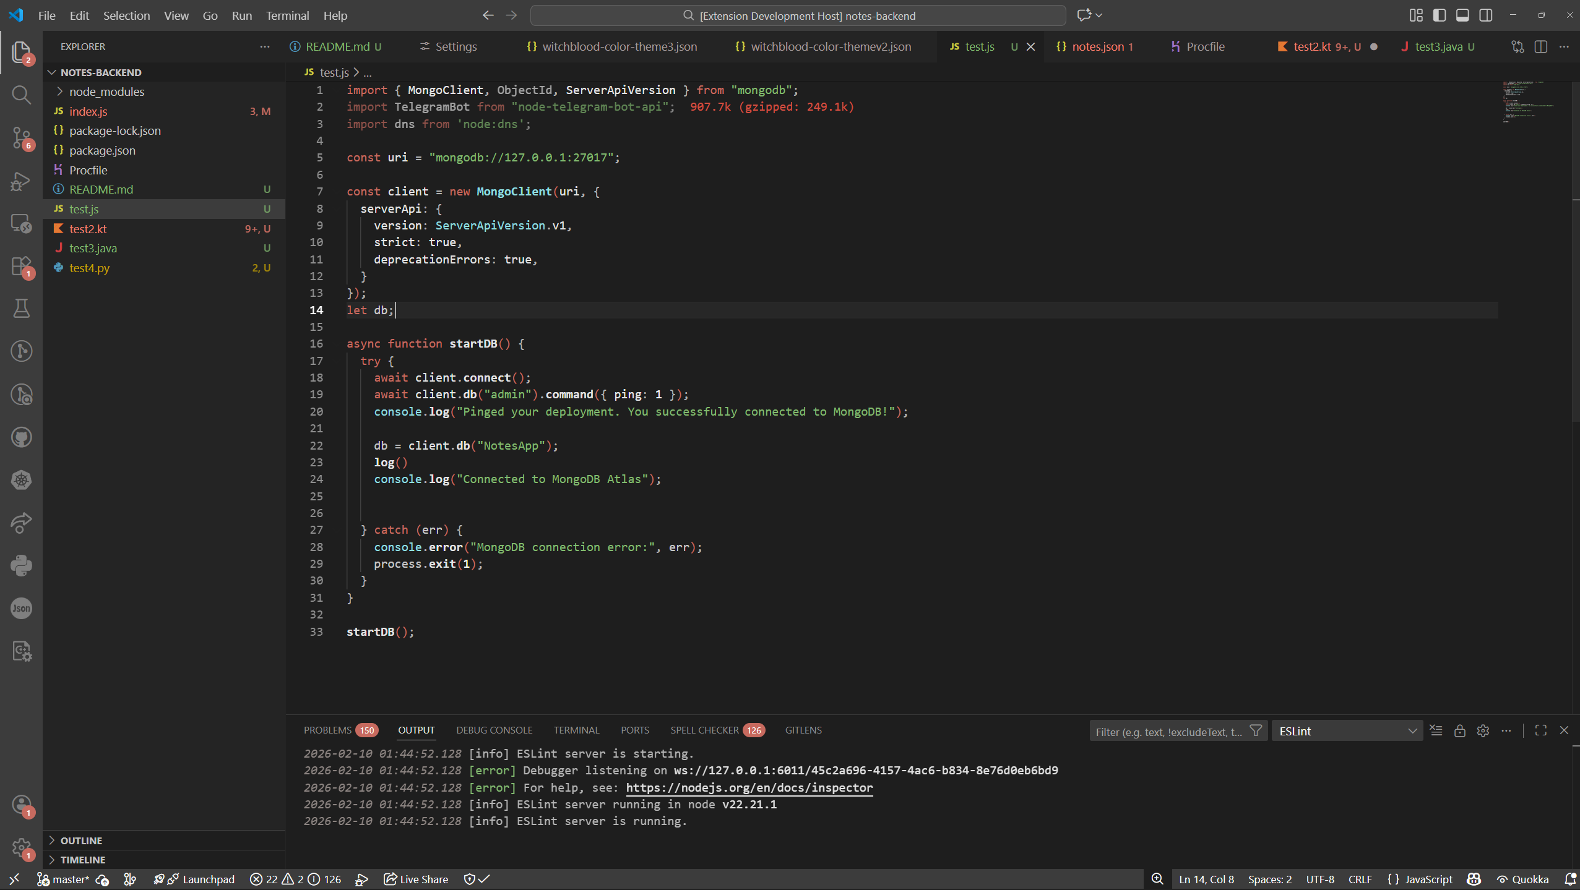Open the Extensions view
Viewport: 1580px width, 890px height.
[x=21, y=265]
